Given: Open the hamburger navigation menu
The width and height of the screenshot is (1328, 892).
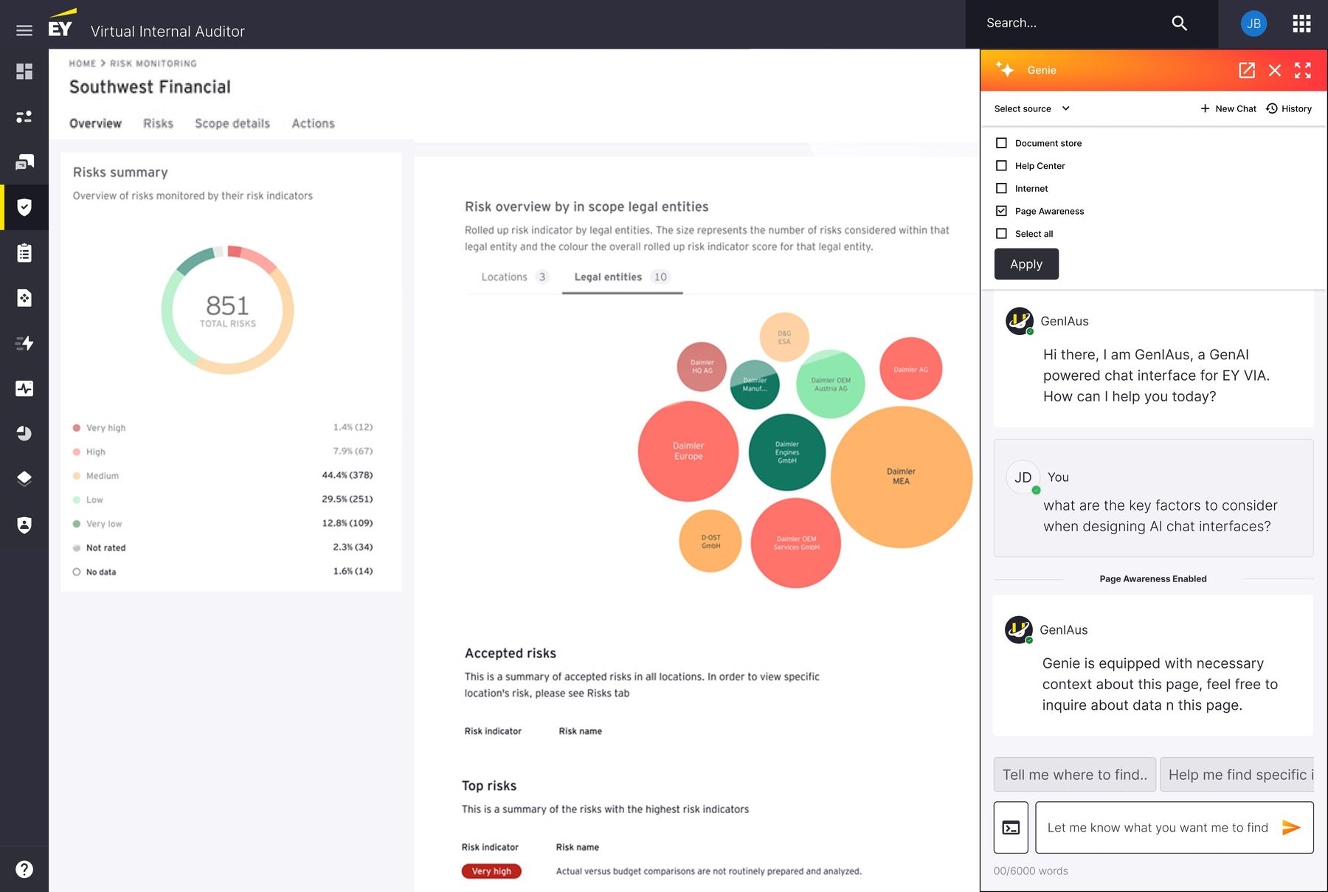Looking at the screenshot, I should (x=24, y=30).
